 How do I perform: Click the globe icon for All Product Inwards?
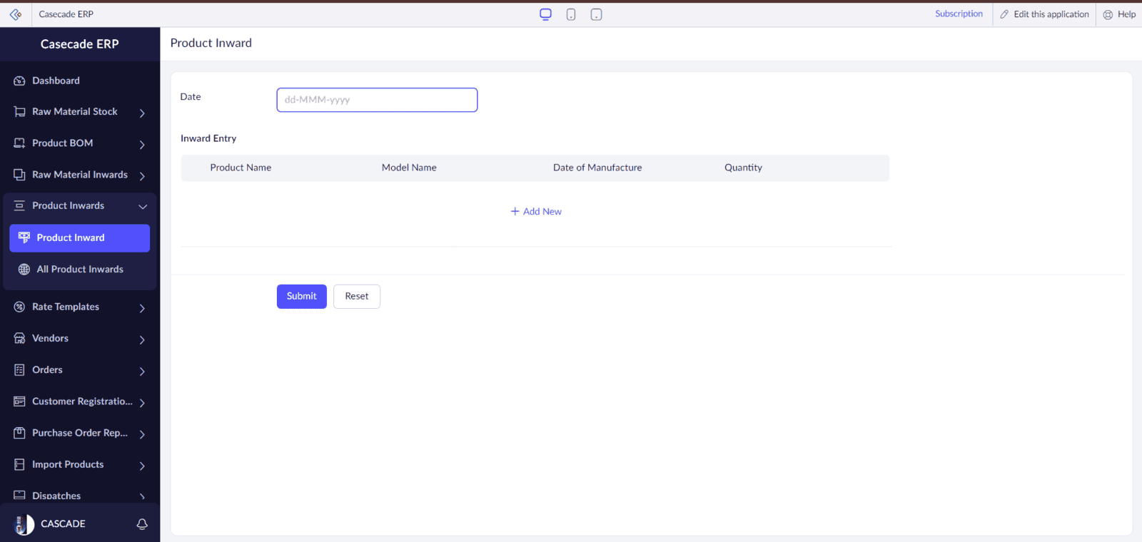point(24,269)
